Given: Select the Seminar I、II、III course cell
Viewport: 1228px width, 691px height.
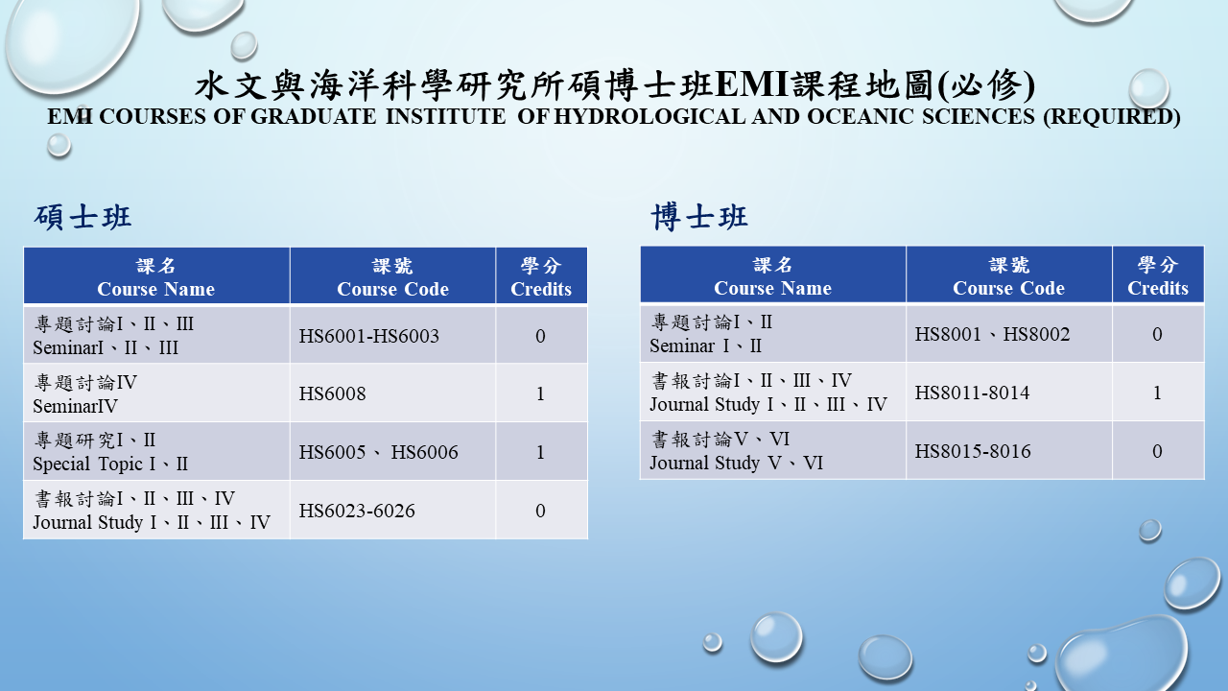Looking at the screenshot, I should (156, 335).
